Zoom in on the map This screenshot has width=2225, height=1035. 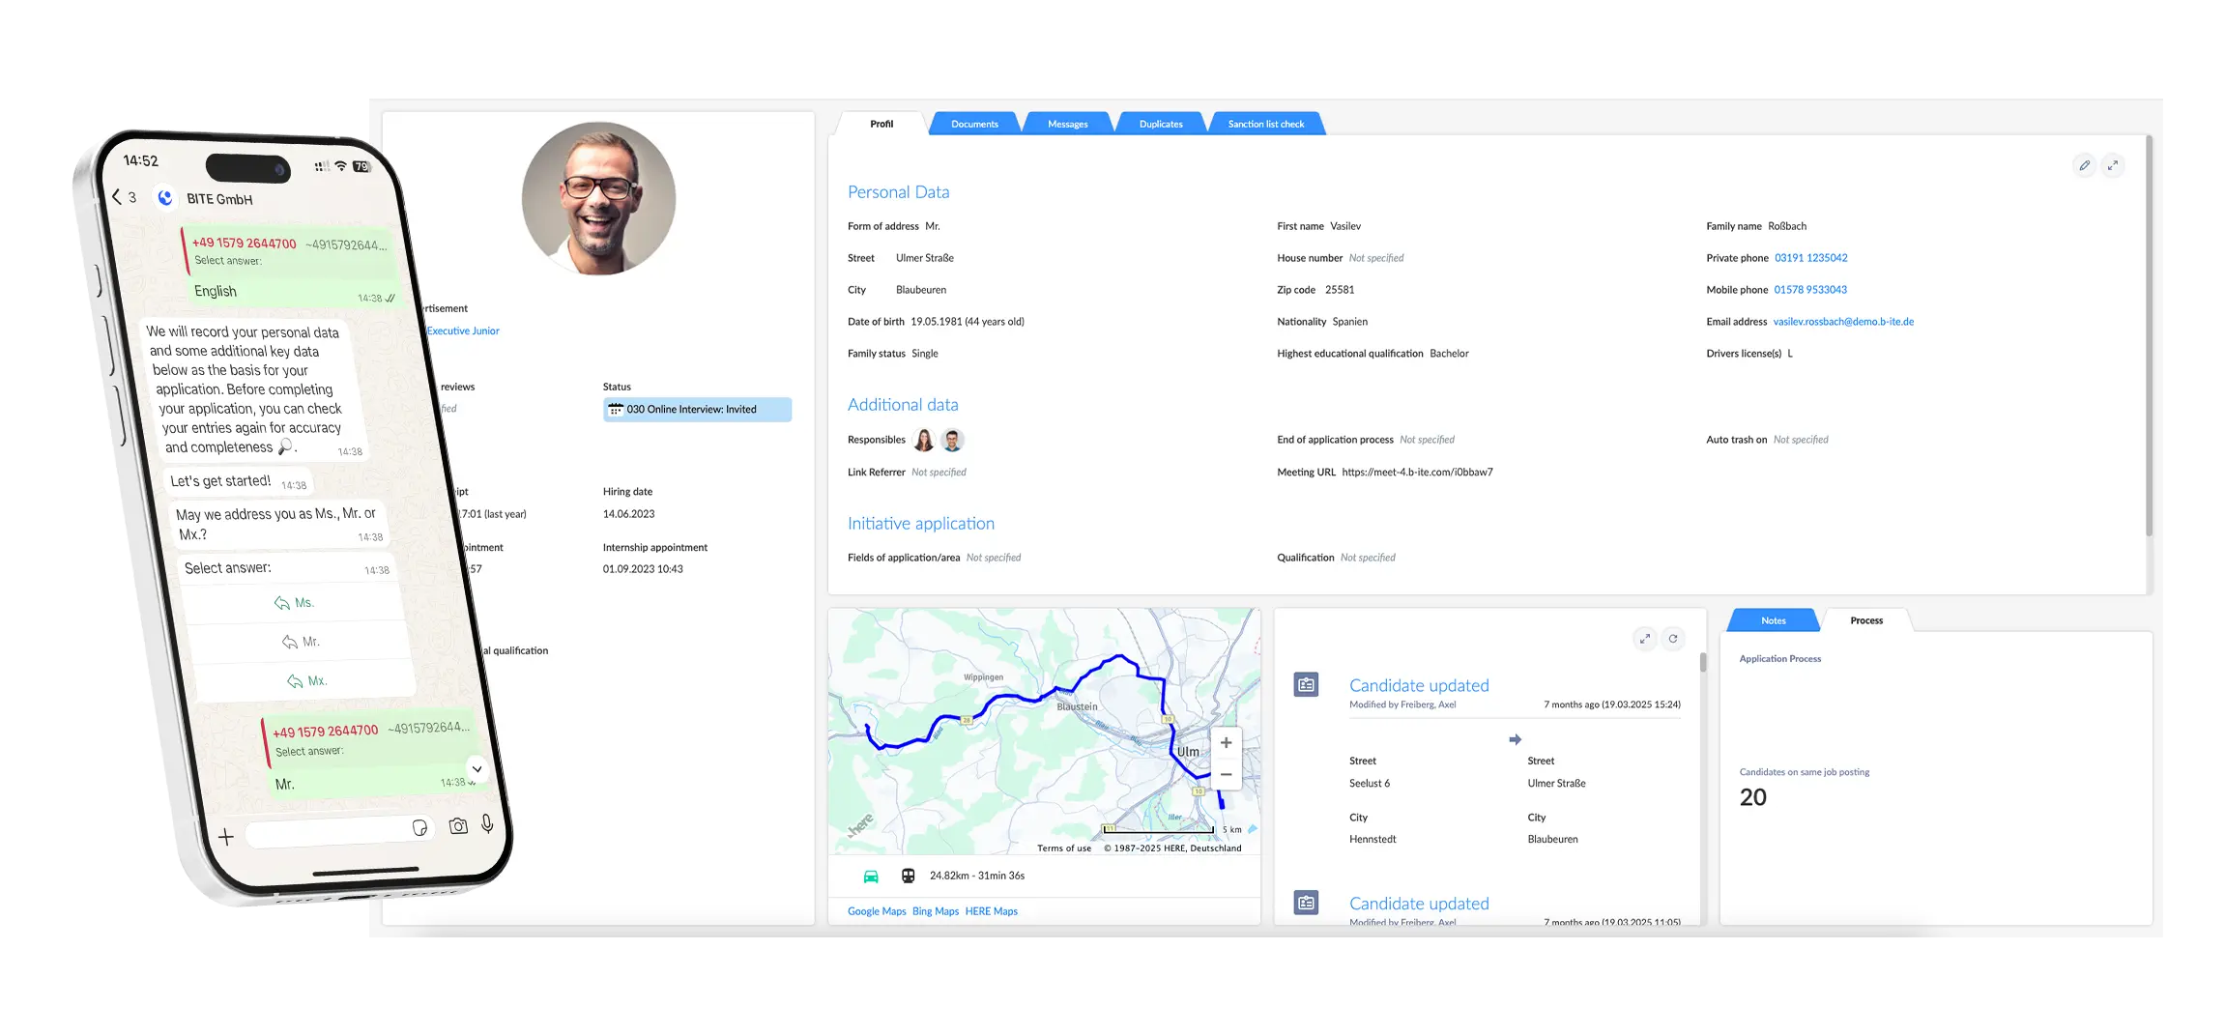pyautogui.click(x=1226, y=743)
